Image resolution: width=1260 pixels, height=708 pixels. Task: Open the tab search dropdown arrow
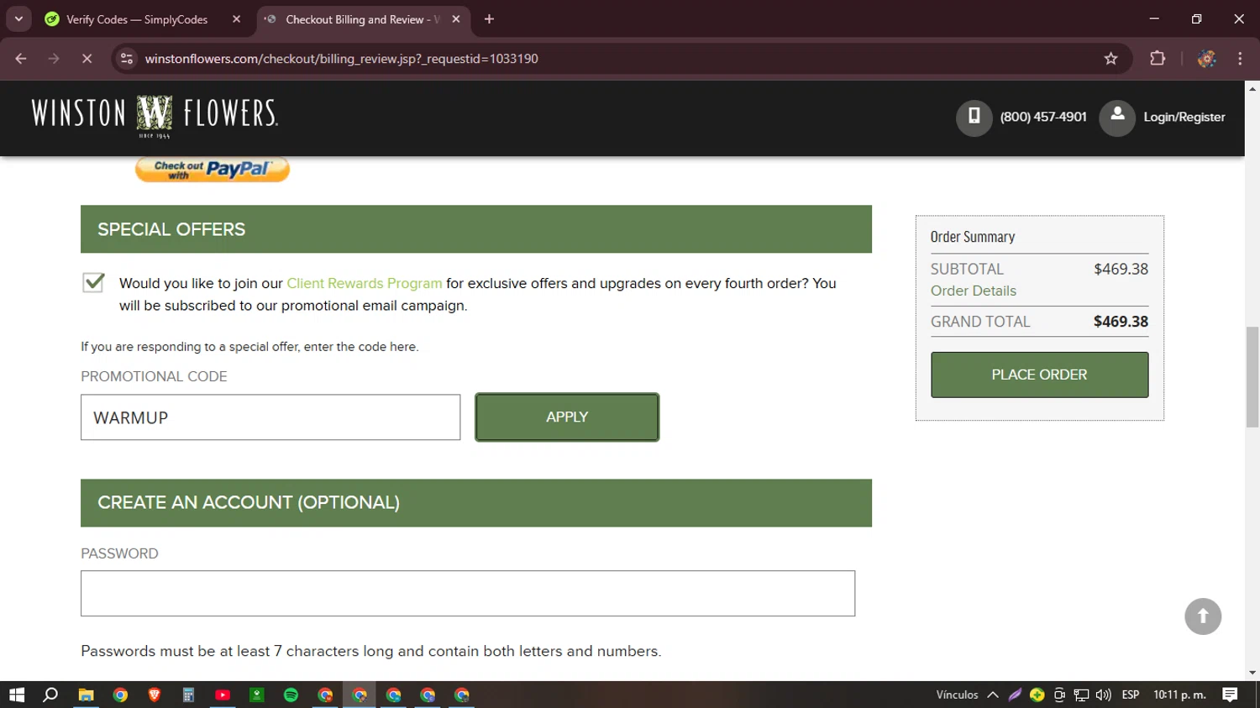tap(18, 19)
